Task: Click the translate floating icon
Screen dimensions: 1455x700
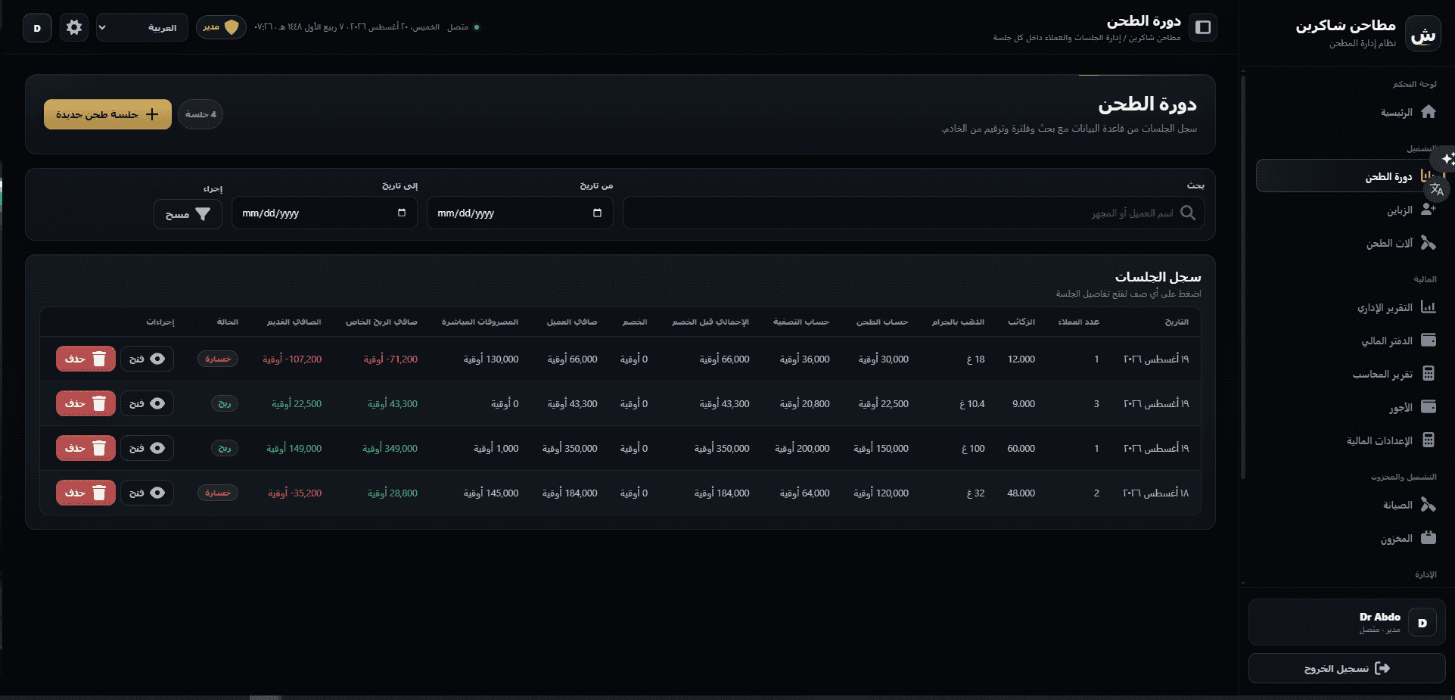Action: click(1437, 190)
